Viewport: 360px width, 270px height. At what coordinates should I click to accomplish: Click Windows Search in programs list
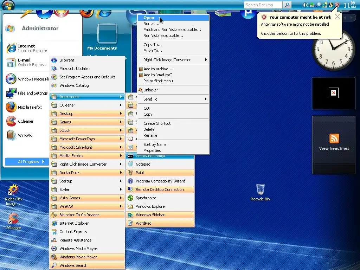(x=87, y=265)
